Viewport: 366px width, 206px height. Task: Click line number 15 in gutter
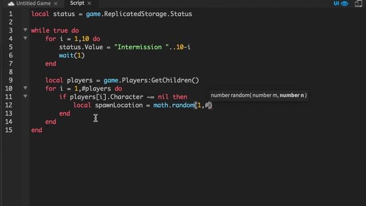pos(9,130)
